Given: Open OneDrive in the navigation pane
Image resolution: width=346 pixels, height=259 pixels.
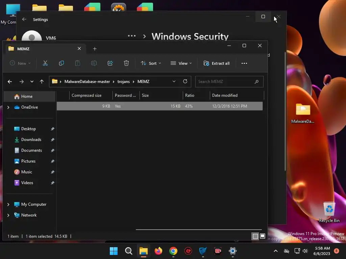Looking at the screenshot, I should [29, 107].
